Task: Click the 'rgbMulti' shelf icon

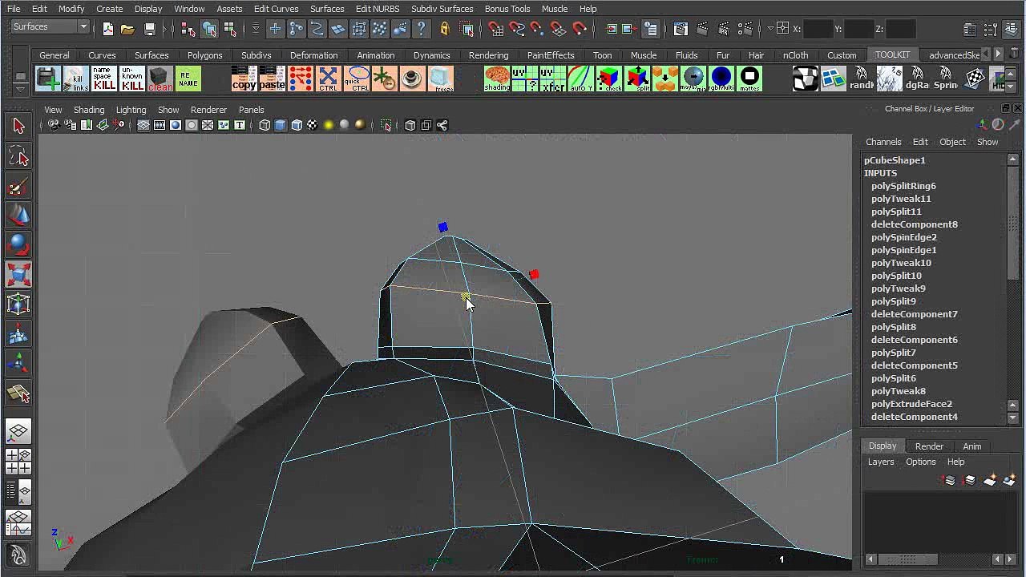Action: coord(721,79)
